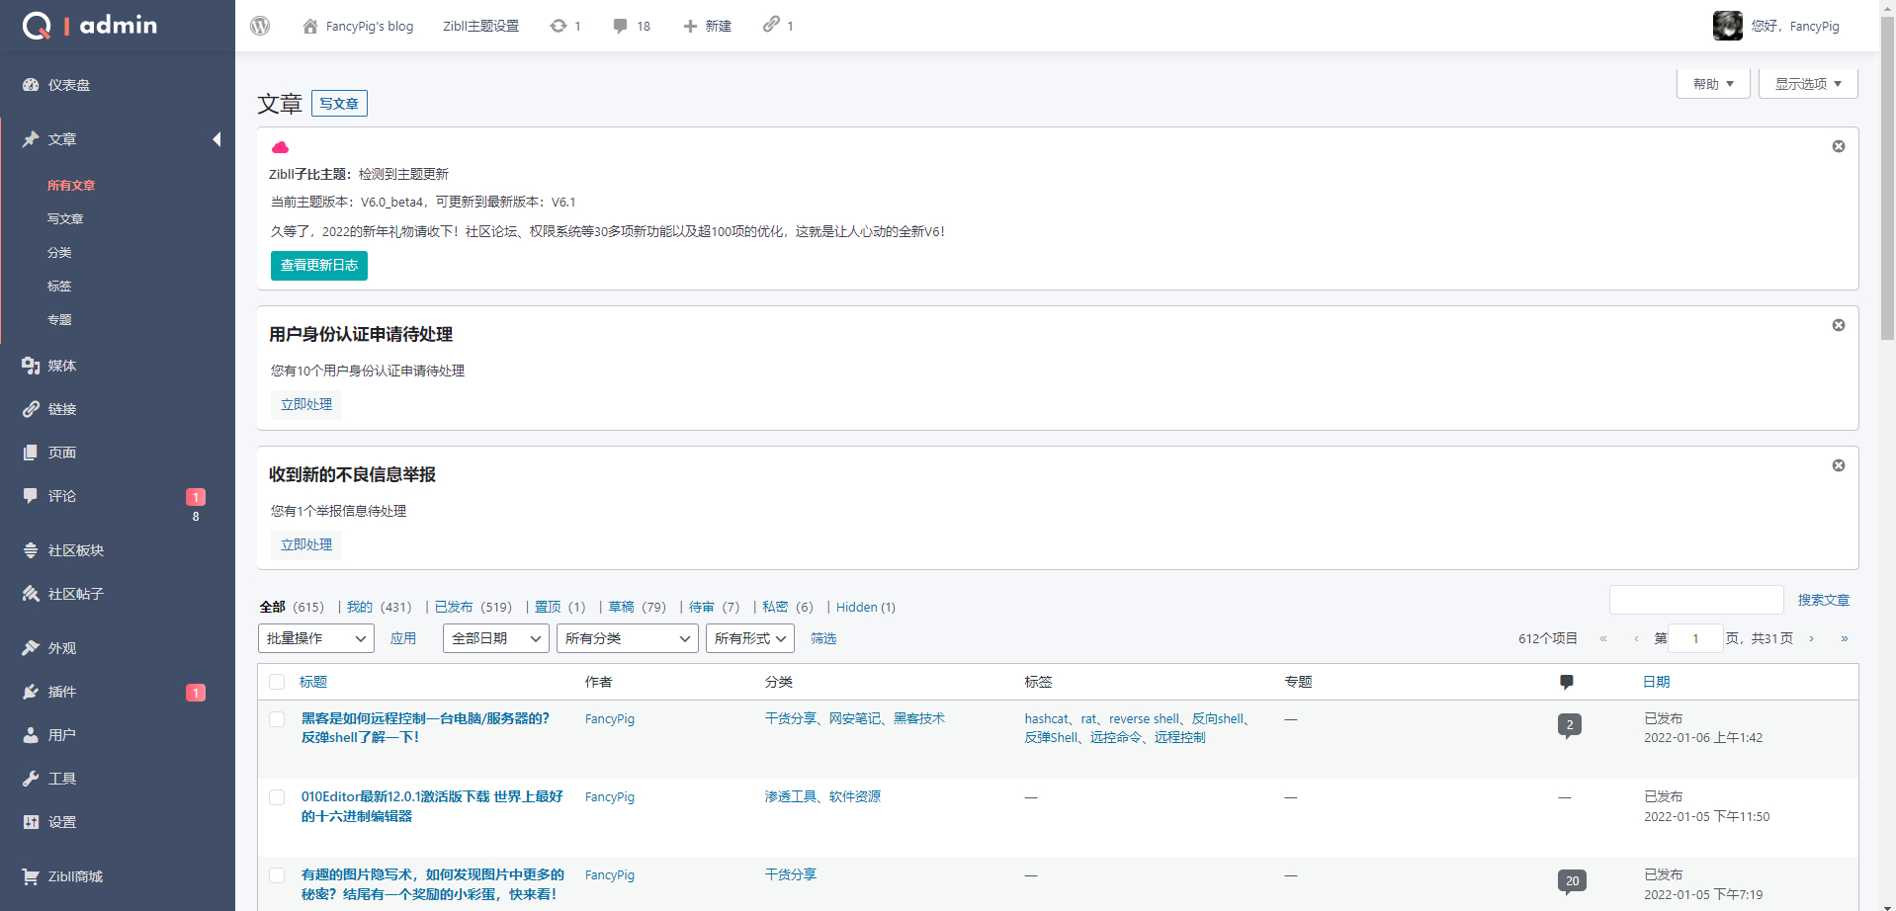Screen dimensions: 1896x911
Task: Open the updates refresh icon in the admin bar
Action: point(559,26)
